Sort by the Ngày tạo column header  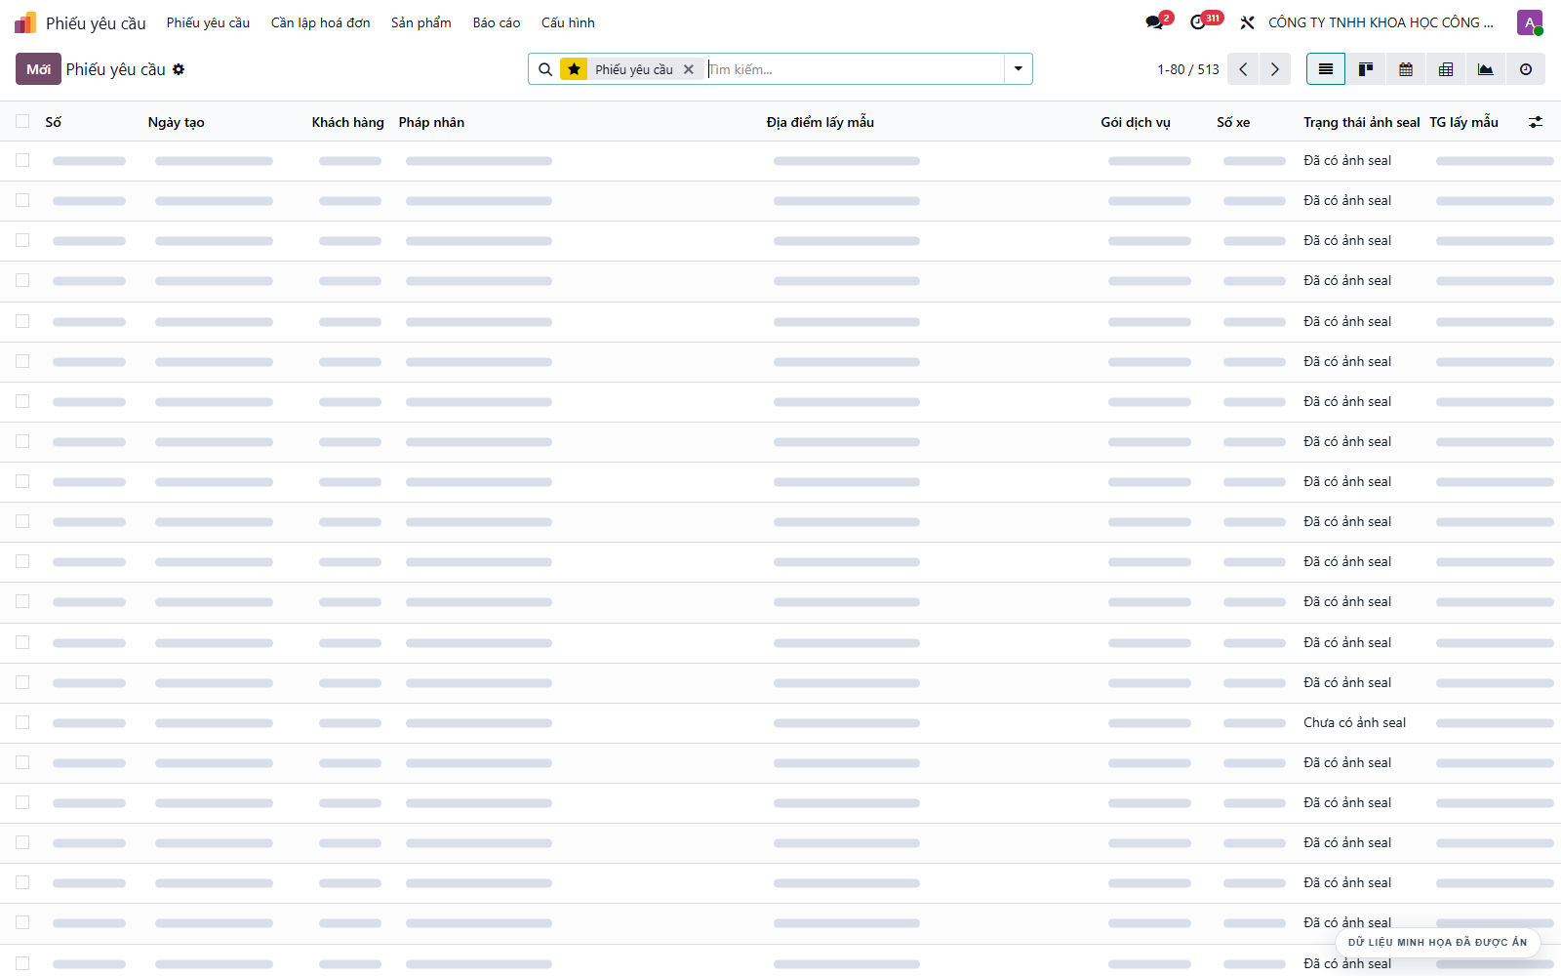pyautogui.click(x=177, y=122)
